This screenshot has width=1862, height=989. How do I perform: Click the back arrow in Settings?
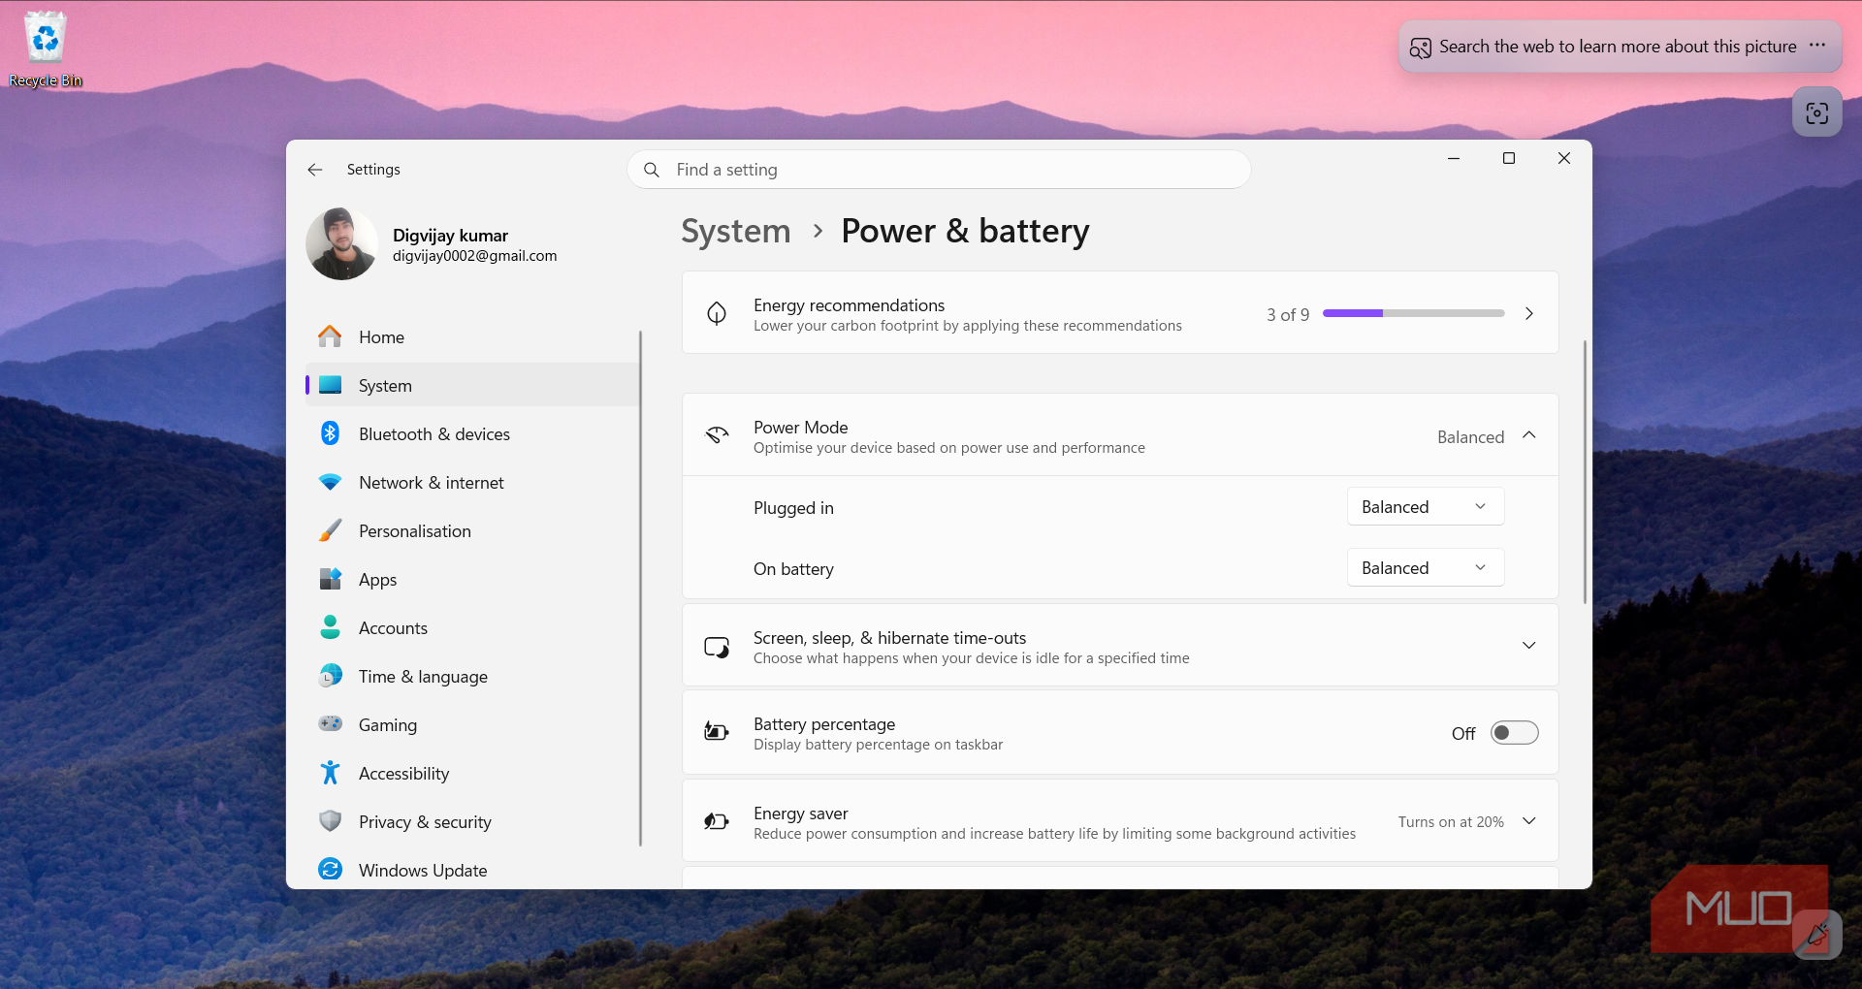(x=315, y=170)
